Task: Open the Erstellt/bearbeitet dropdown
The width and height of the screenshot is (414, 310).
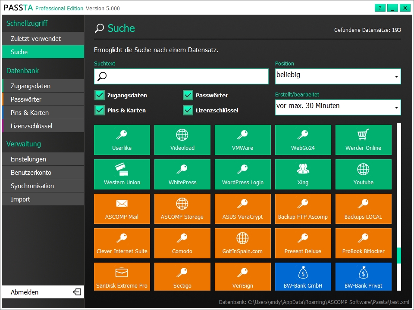Action: [338, 107]
